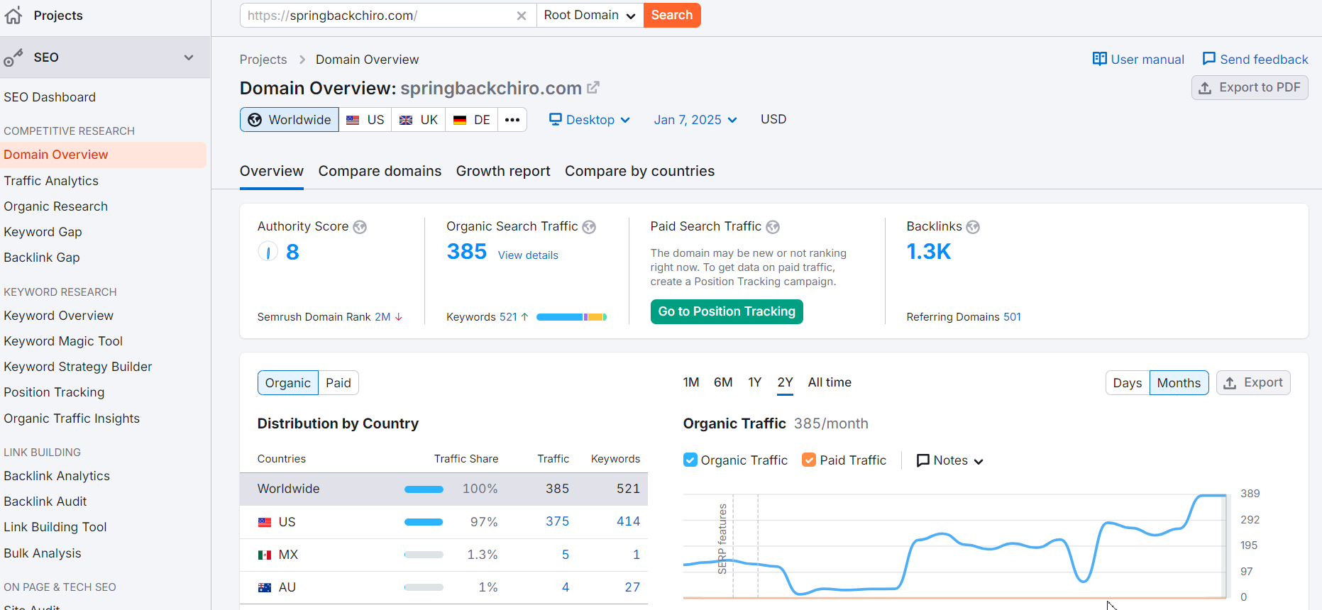Open the Root Domain dropdown
This screenshot has height=610, width=1322.
click(589, 16)
